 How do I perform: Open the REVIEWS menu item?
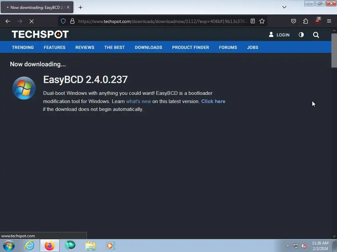pos(85,47)
